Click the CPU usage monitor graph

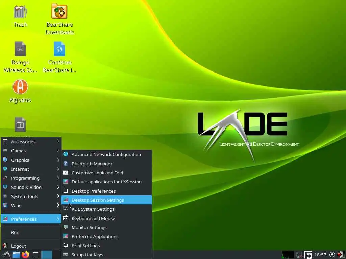[288, 255]
